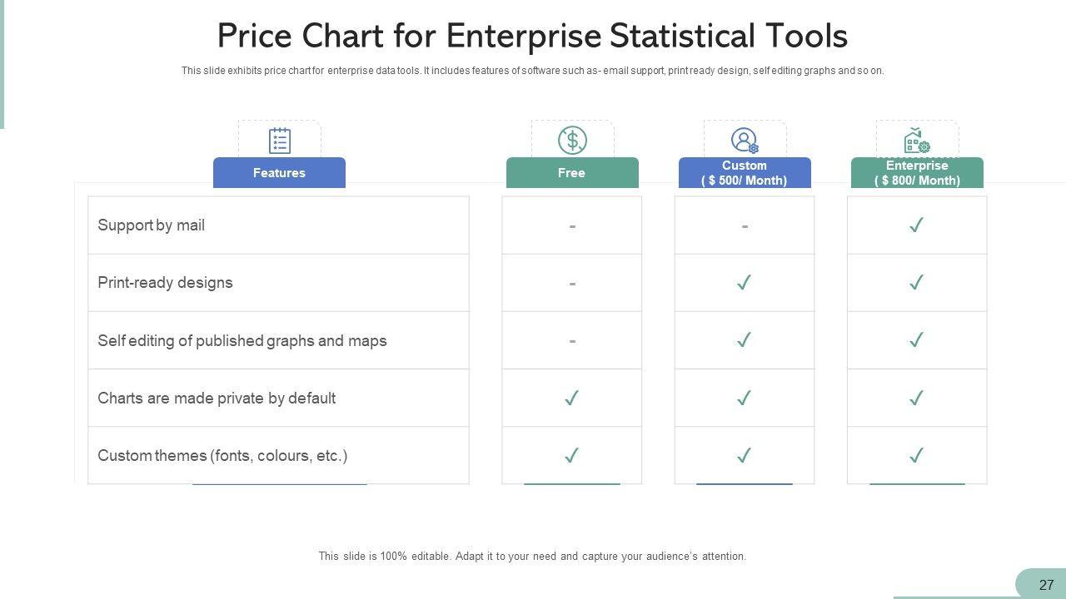
Task: Click the Enterprise checkmark for Self editing row
Action: point(916,340)
